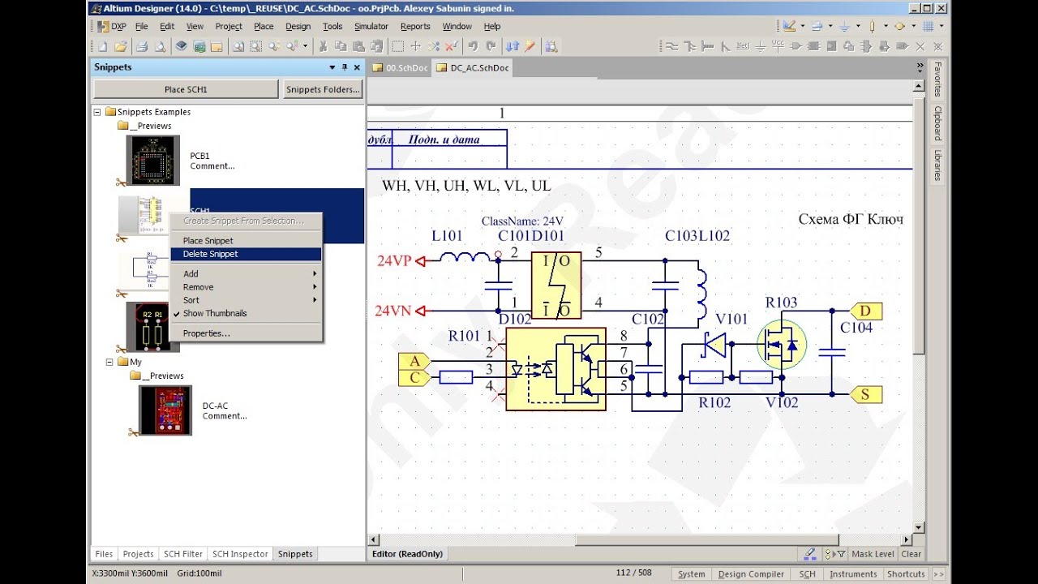Image resolution: width=1038 pixels, height=584 pixels.
Task: Open the power sources dropdown arrow
Action: 858,26
